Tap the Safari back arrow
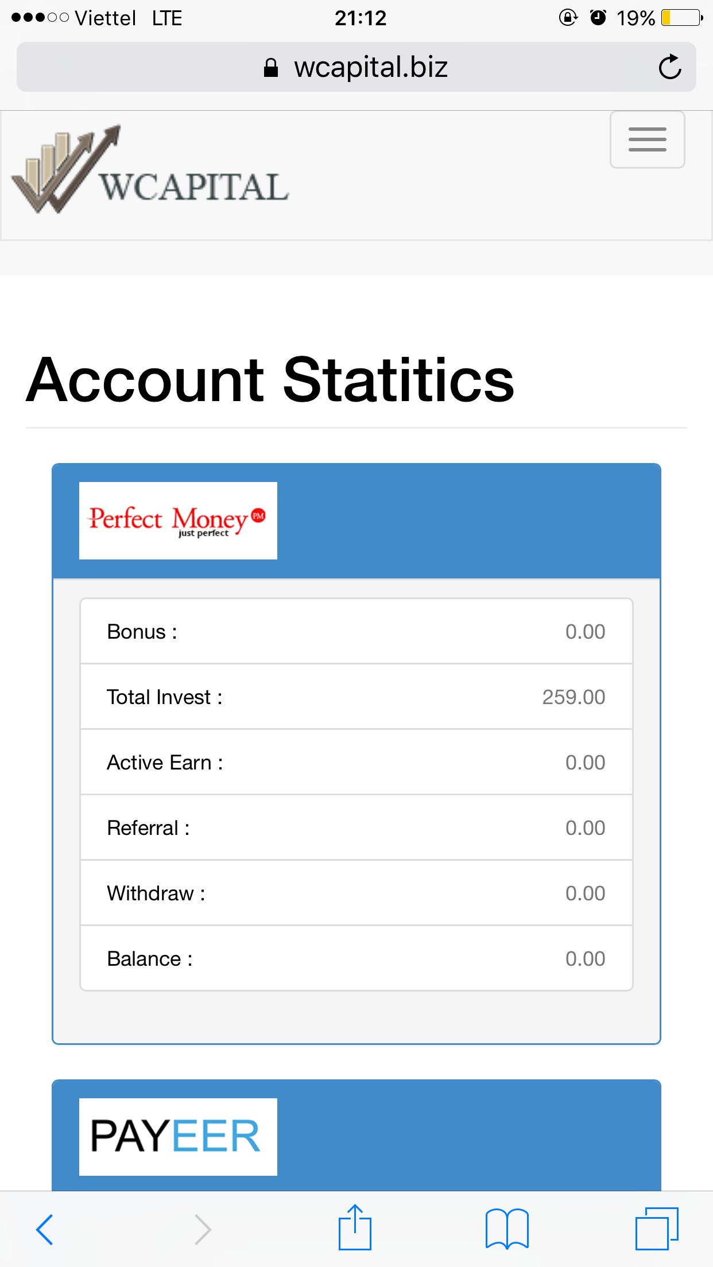Viewport: 713px width, 1267px height. 45,1229
